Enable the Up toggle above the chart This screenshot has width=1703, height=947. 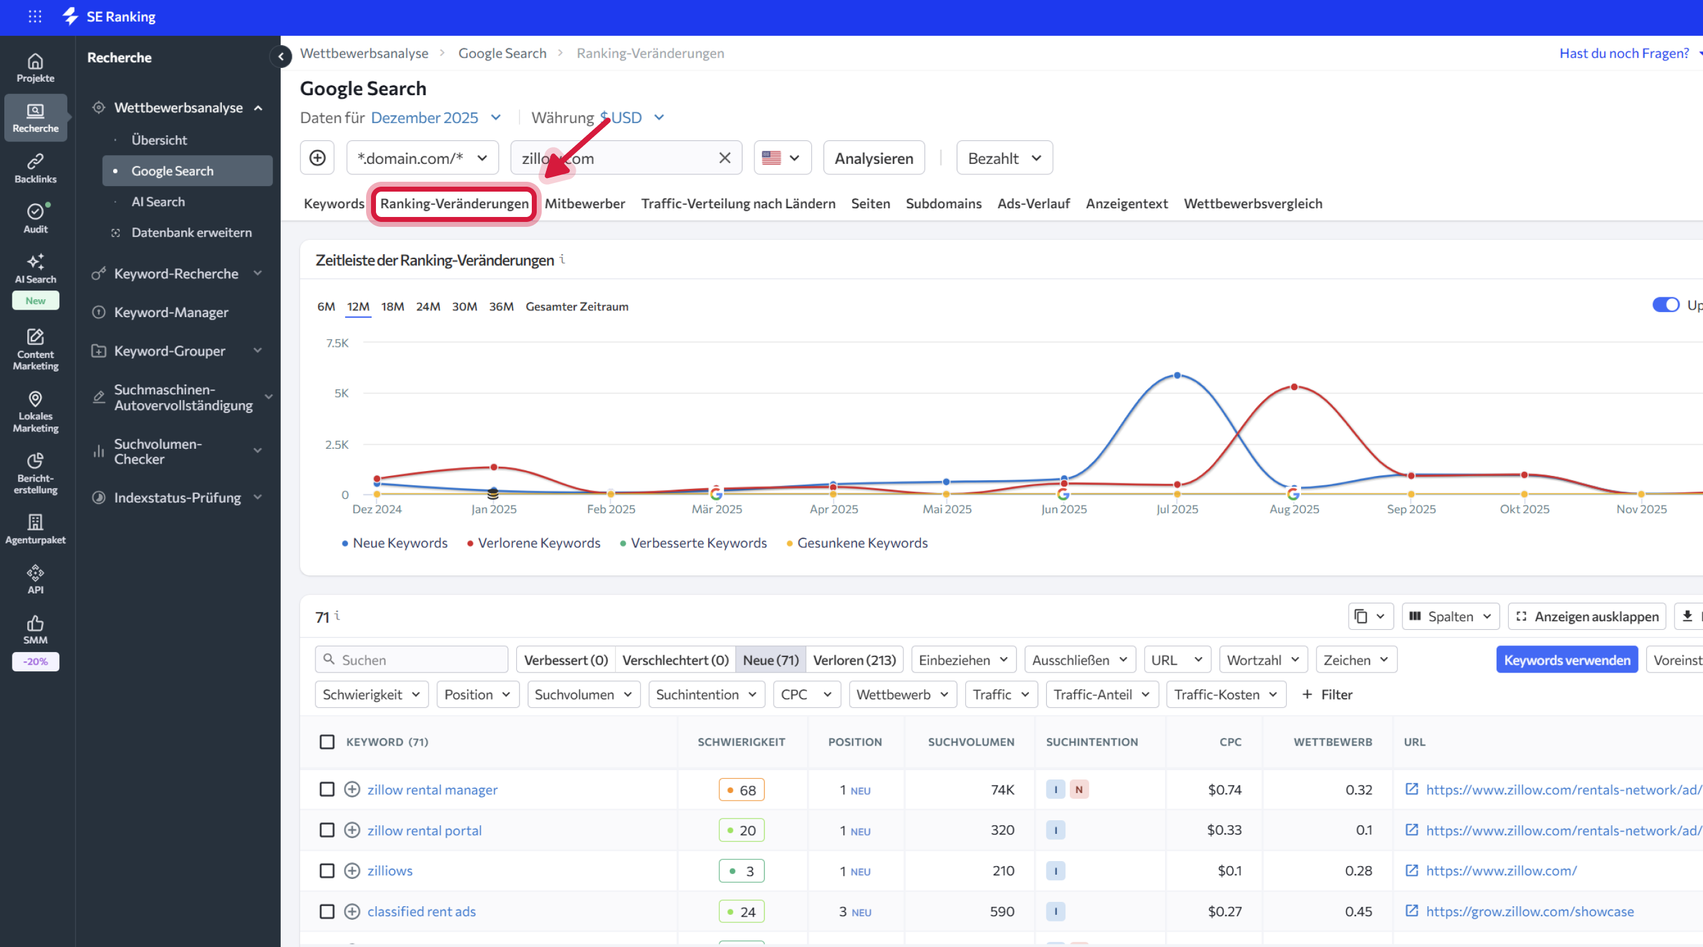pos(1667,305)
